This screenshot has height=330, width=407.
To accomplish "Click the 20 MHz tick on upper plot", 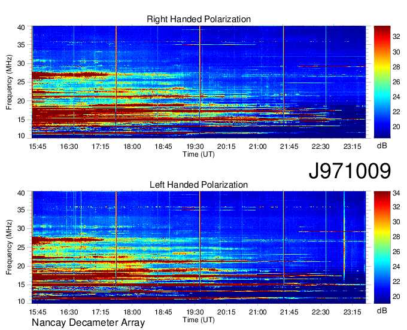I will tap(21, 101).
